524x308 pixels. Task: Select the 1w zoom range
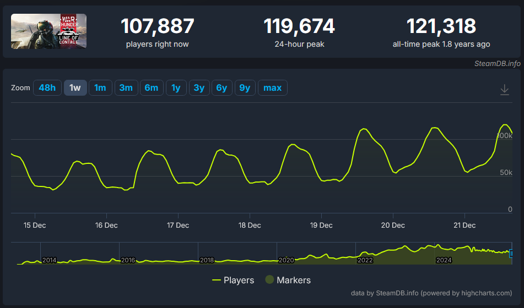[x=75, y=88]
